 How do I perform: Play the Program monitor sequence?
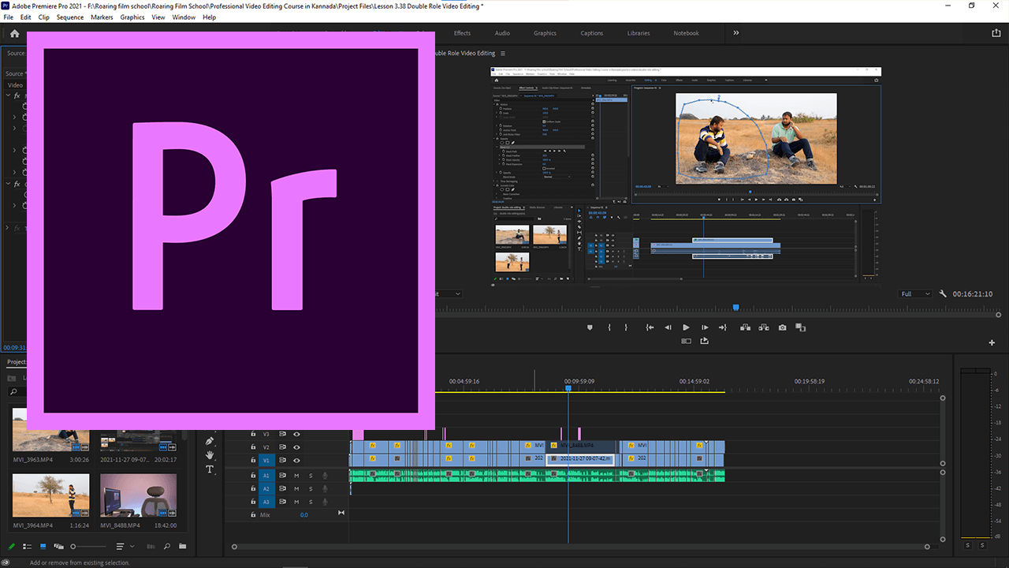click(686, 327)
